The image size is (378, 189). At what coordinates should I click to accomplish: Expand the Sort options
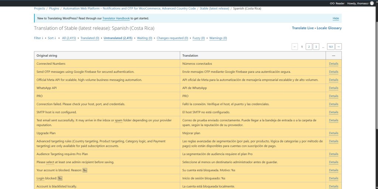coord(52,38)
